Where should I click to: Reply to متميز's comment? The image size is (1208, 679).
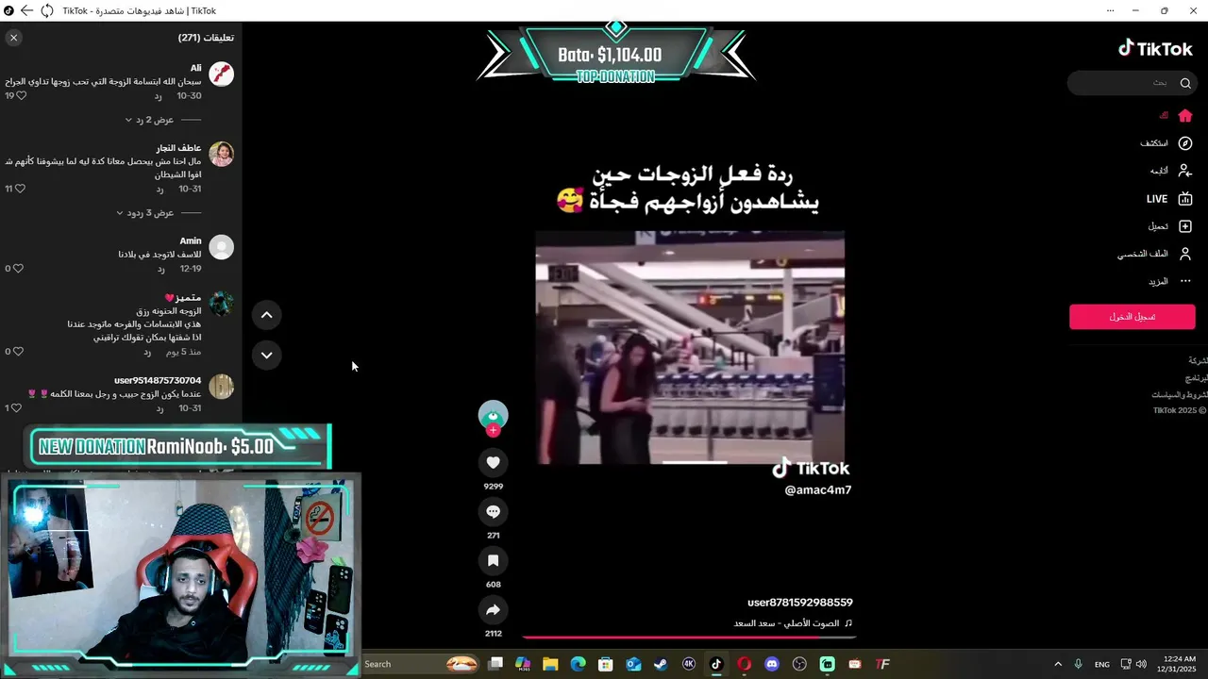pos(147,352)
